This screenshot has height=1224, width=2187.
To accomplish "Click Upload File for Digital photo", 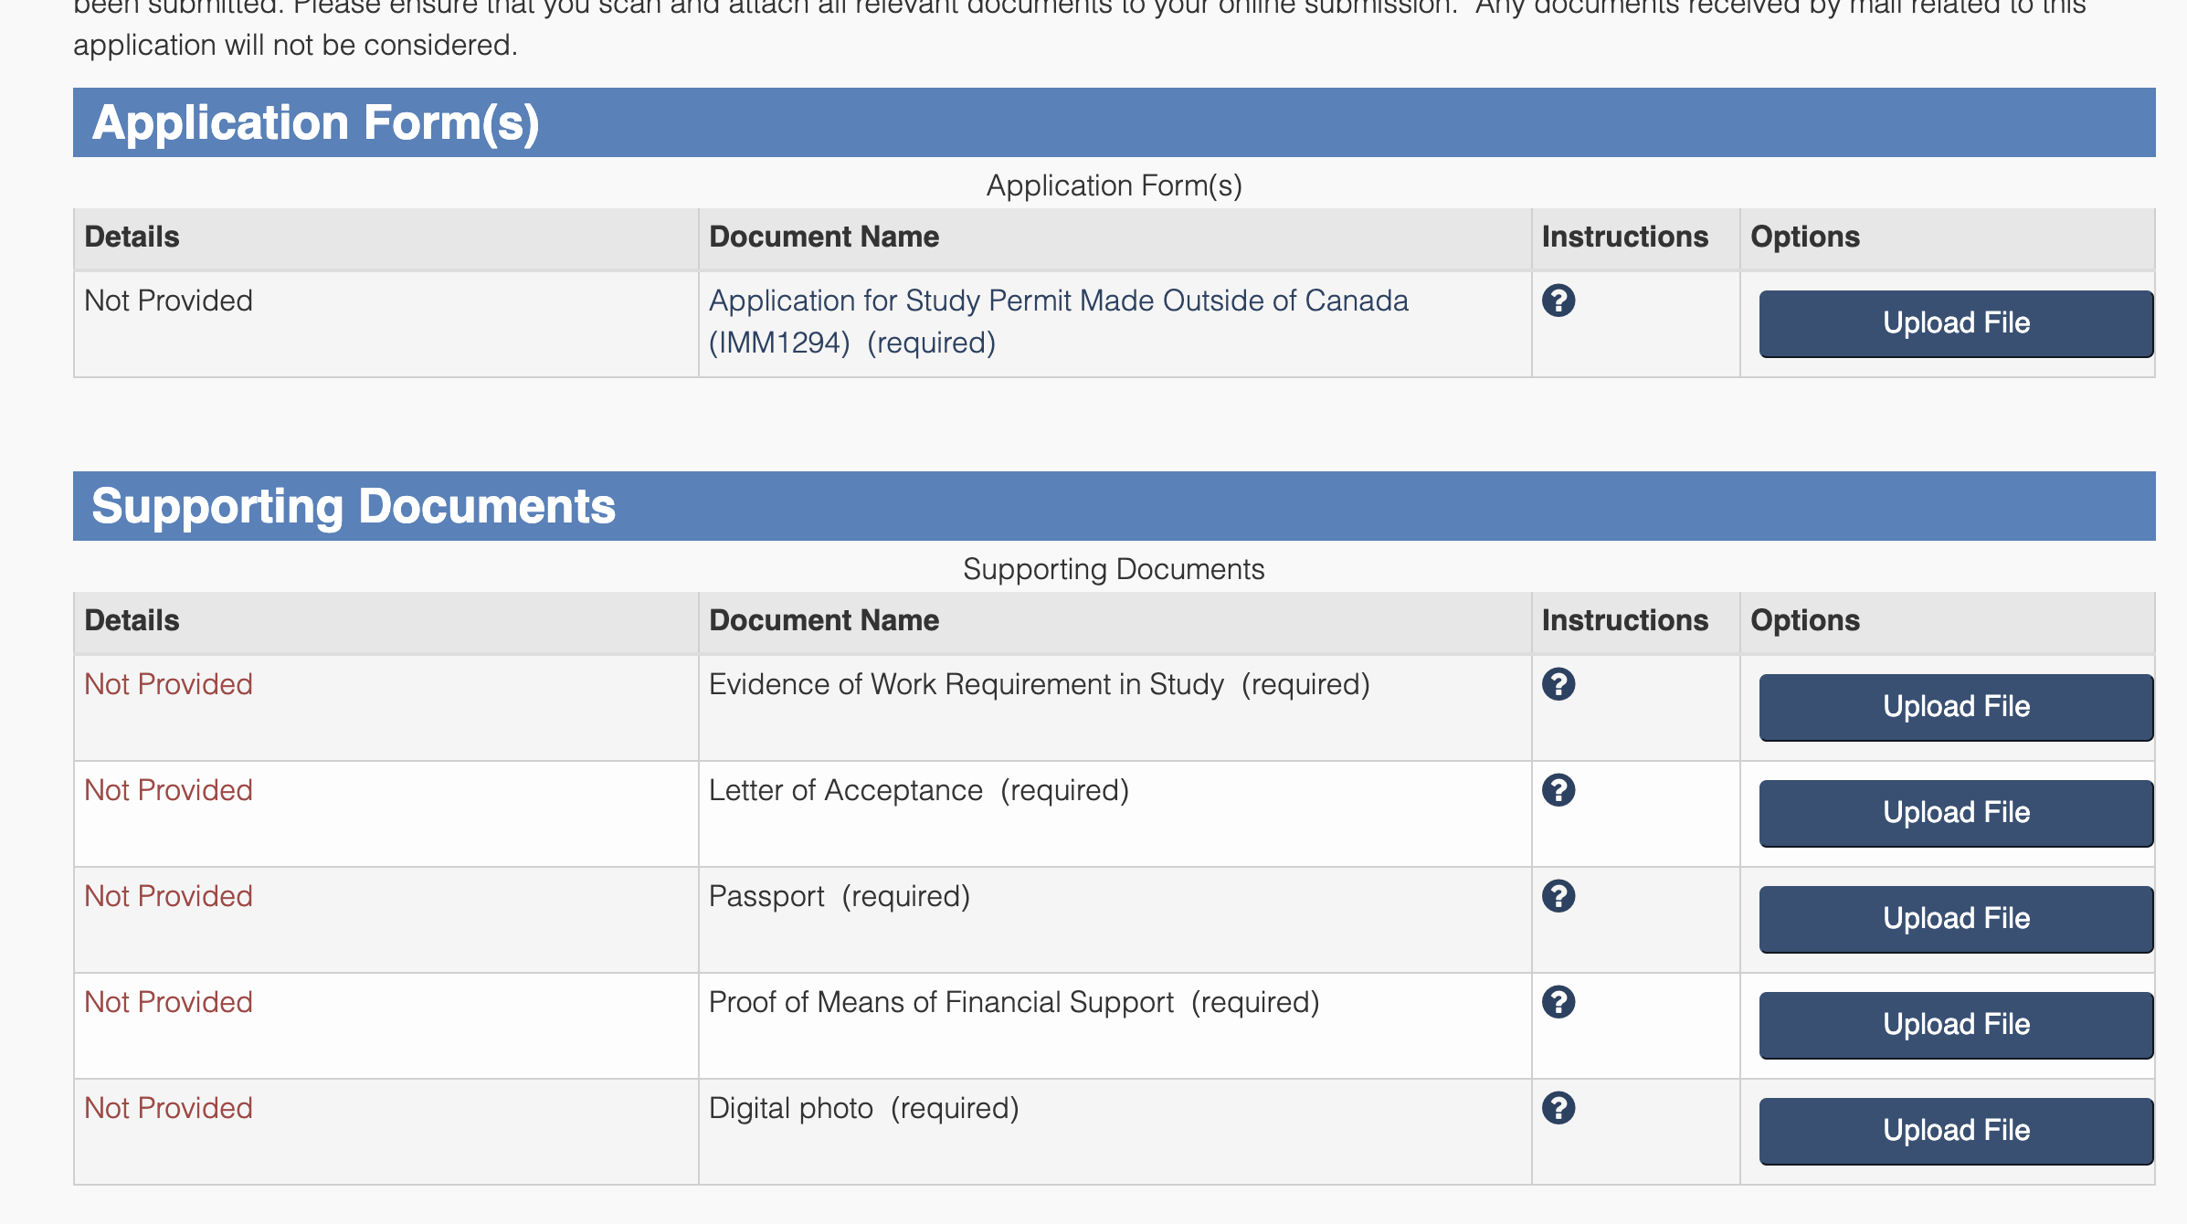I will point(1956,1131).
